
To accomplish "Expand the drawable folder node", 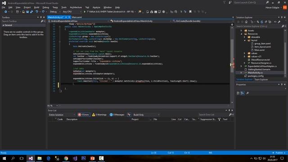I will pyautogui.click(x=244, y=37).
